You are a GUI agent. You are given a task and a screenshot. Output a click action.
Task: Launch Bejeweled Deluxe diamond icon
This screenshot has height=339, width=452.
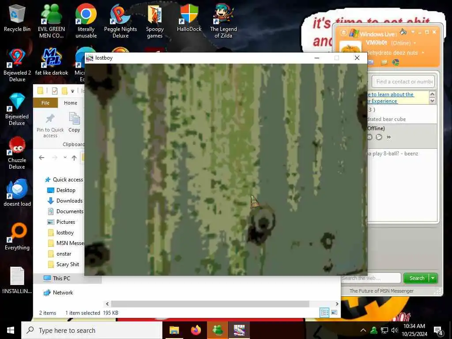[x=17, y=109]
